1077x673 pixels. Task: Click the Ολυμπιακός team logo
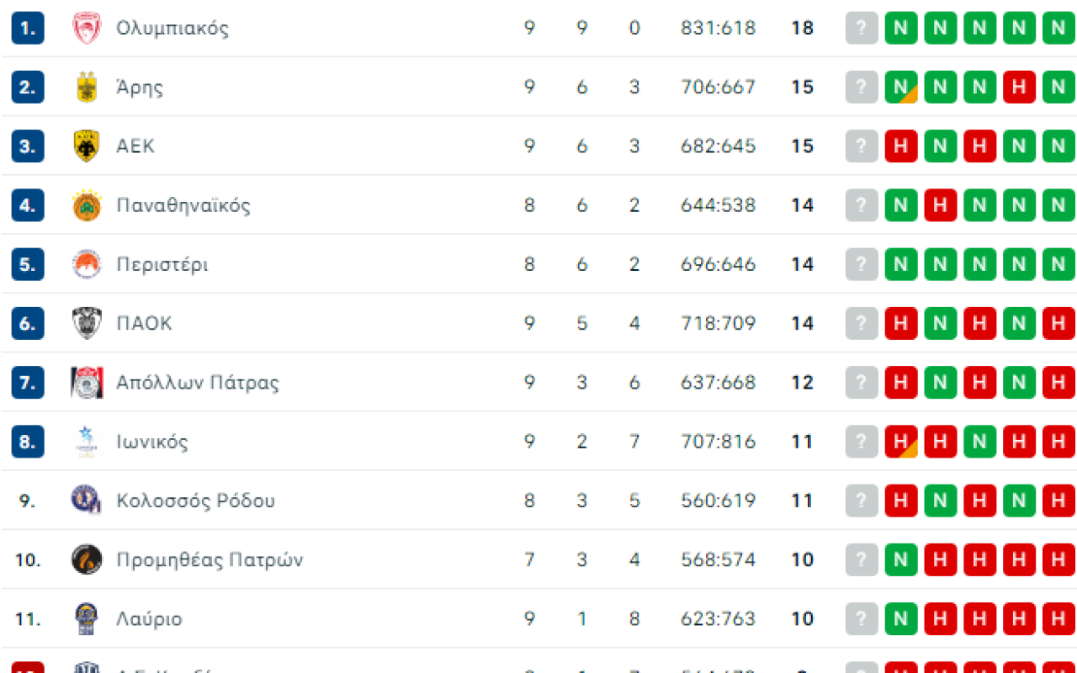click(x=87, y=28)
